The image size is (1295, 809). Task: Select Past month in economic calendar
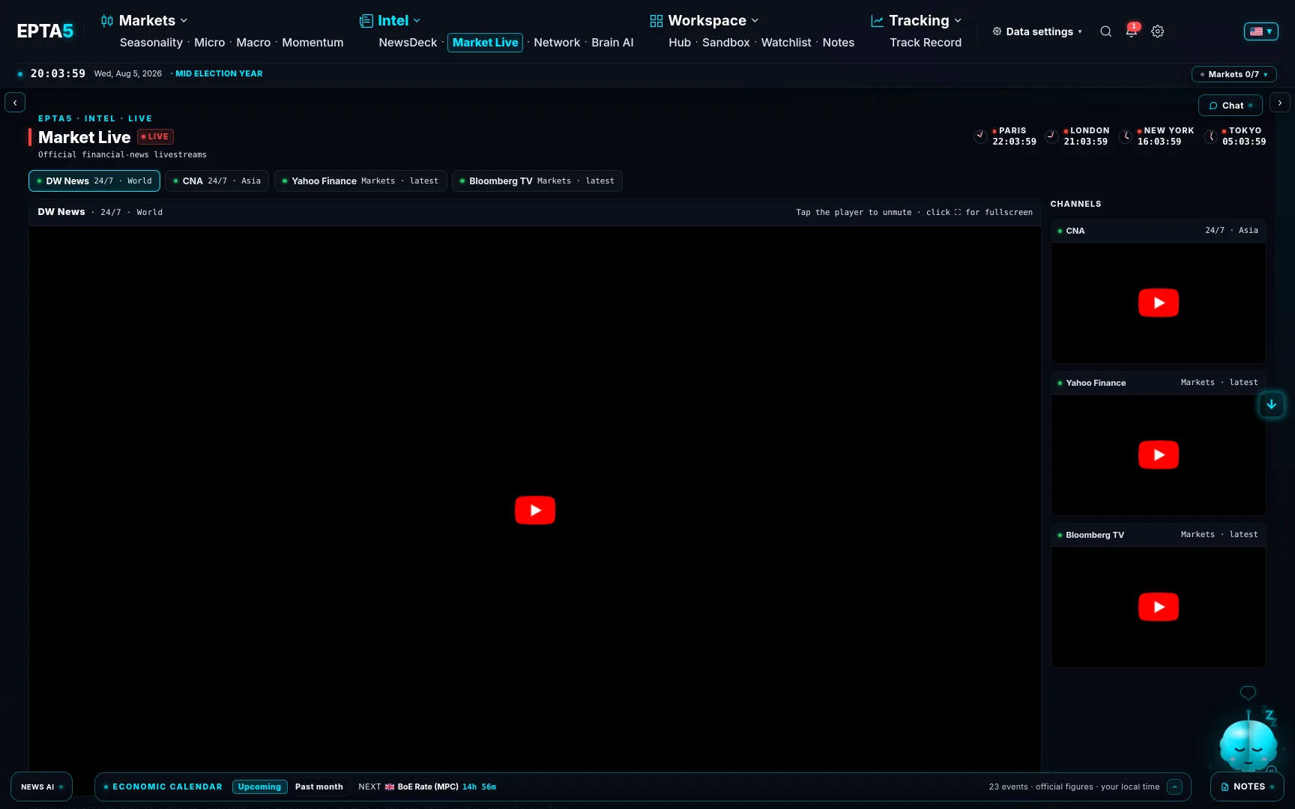click(319, 787)
